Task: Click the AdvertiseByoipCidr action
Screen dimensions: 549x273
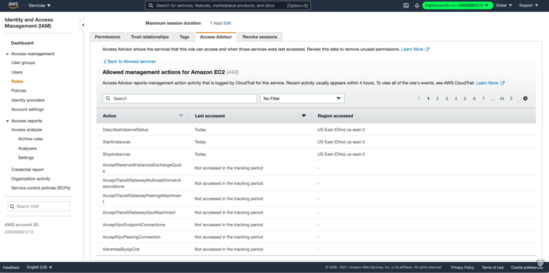Action: (x=122, y=249)
